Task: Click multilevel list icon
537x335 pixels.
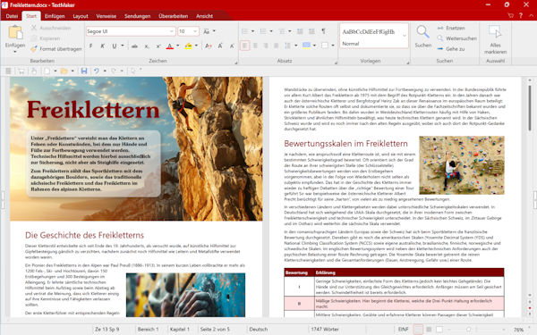Action: point(282,31)
